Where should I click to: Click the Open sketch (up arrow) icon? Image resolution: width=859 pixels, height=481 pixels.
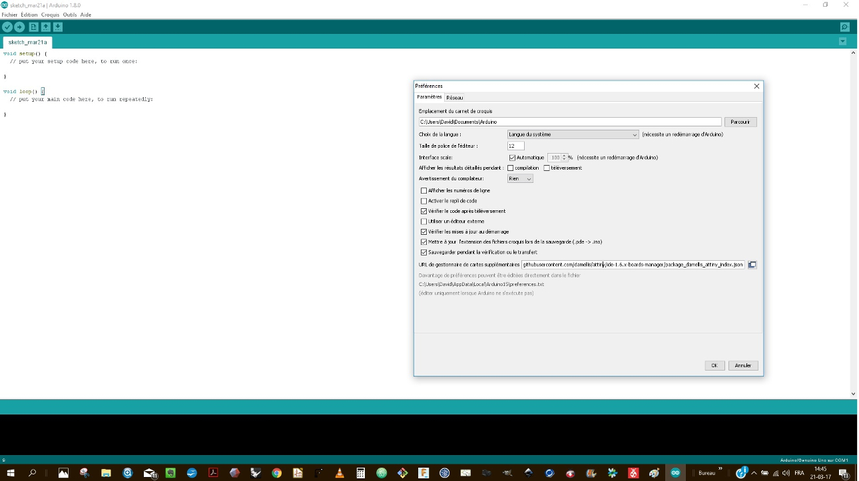[x=45, y=27]
